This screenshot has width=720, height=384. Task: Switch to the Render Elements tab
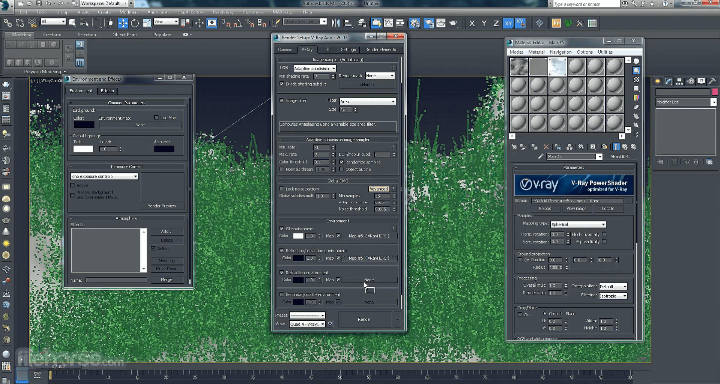pos(380,49)
